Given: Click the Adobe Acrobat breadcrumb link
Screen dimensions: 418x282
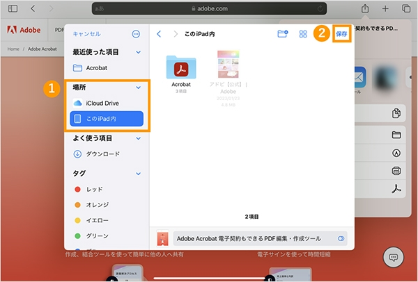Looking at the screenshot, I should point(42,49).
